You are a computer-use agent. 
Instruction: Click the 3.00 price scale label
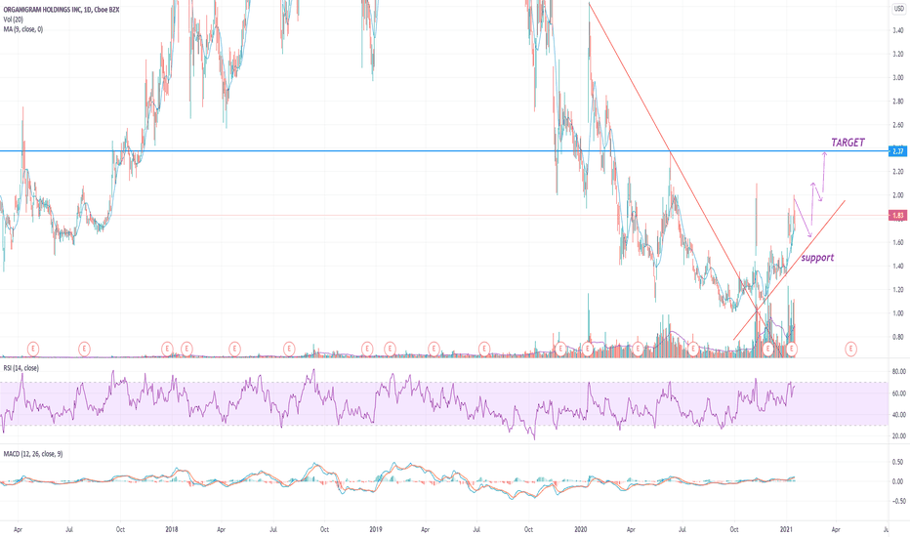pyautogui.click(x=898, y=78)
